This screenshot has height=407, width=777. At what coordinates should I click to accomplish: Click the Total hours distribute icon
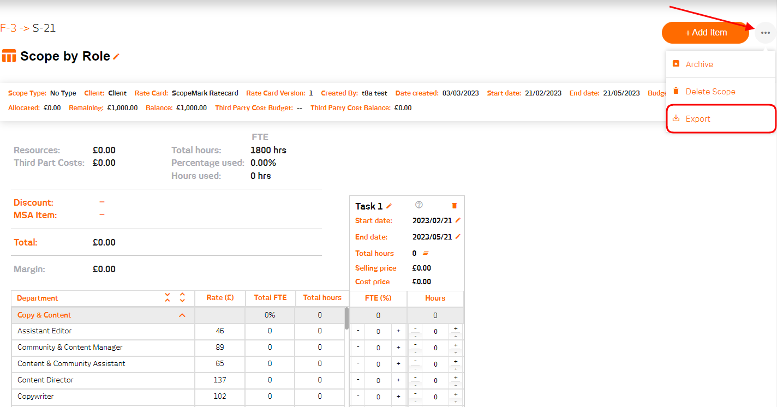click(426, 253)
